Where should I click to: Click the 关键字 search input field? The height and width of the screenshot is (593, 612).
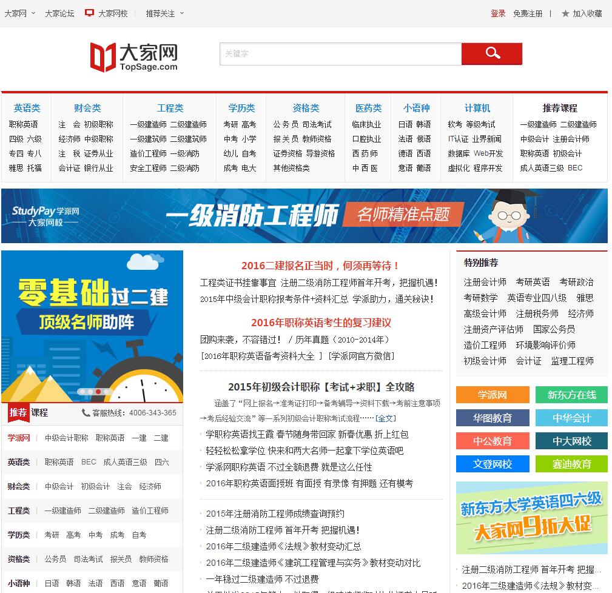tap(340, 53)
